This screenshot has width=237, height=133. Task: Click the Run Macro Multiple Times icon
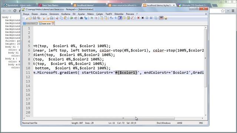pyautogui.click(x=151, y=18)
